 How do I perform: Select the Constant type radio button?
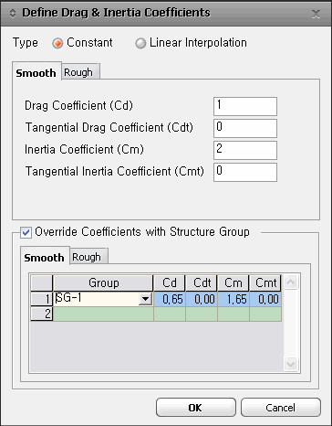coord(57,43)
